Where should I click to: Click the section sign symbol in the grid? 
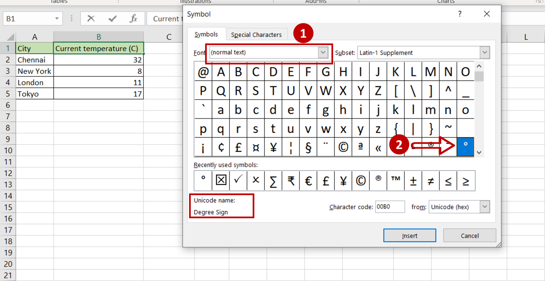pos(308,147)
